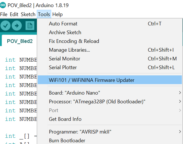This screenshot has height=144, width=183.
Task: Select Archive Sketch menu entry
Action: coord(65,33)
